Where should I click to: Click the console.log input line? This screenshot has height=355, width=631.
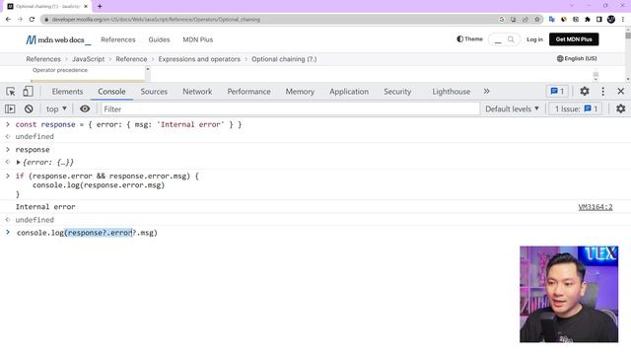click(87, 233)
